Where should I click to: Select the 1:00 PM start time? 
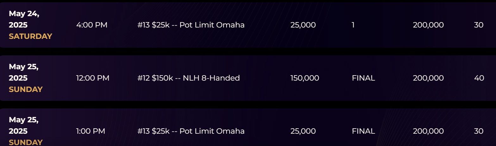(x=91, y=131)
